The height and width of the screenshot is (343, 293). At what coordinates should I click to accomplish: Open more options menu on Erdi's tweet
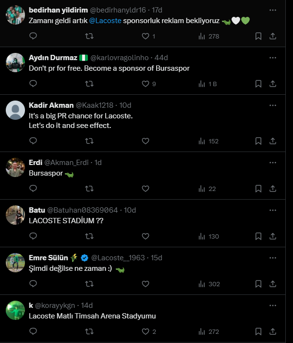point(273,163)
